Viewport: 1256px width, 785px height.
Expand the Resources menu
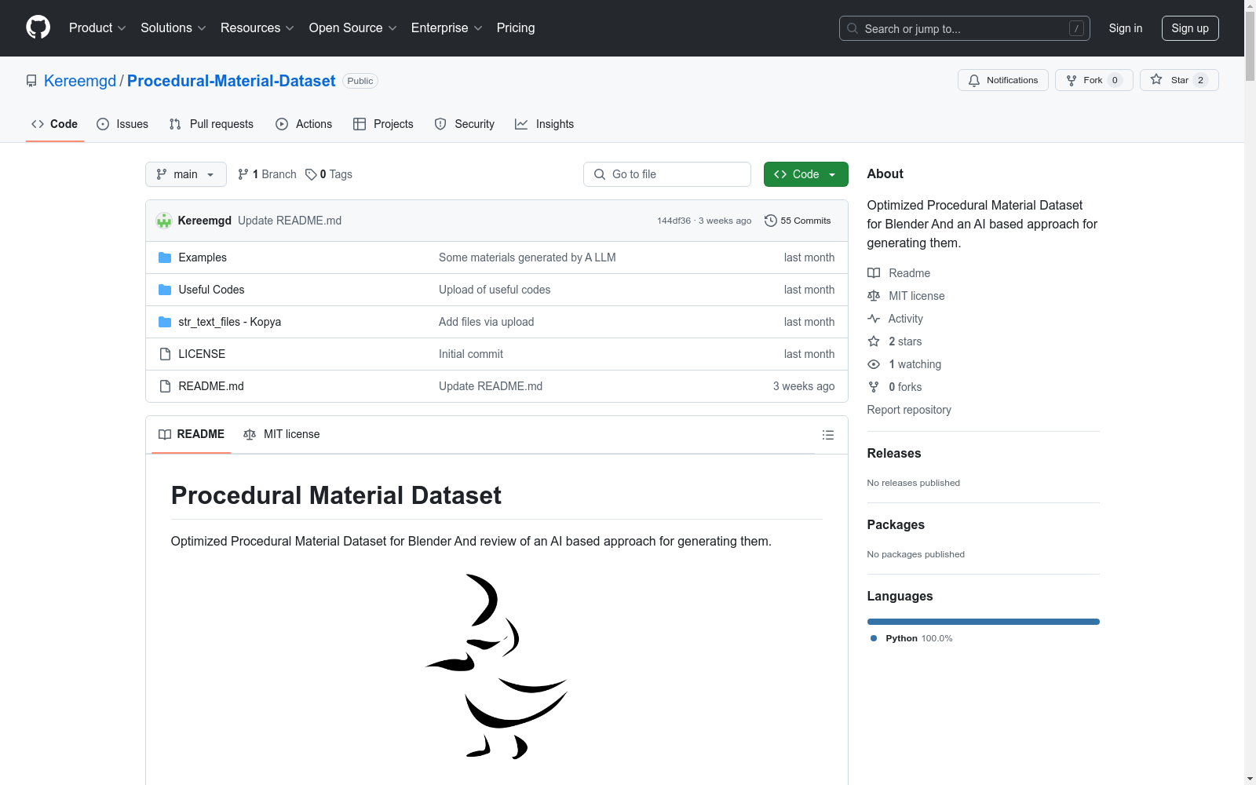coord(257,28)
